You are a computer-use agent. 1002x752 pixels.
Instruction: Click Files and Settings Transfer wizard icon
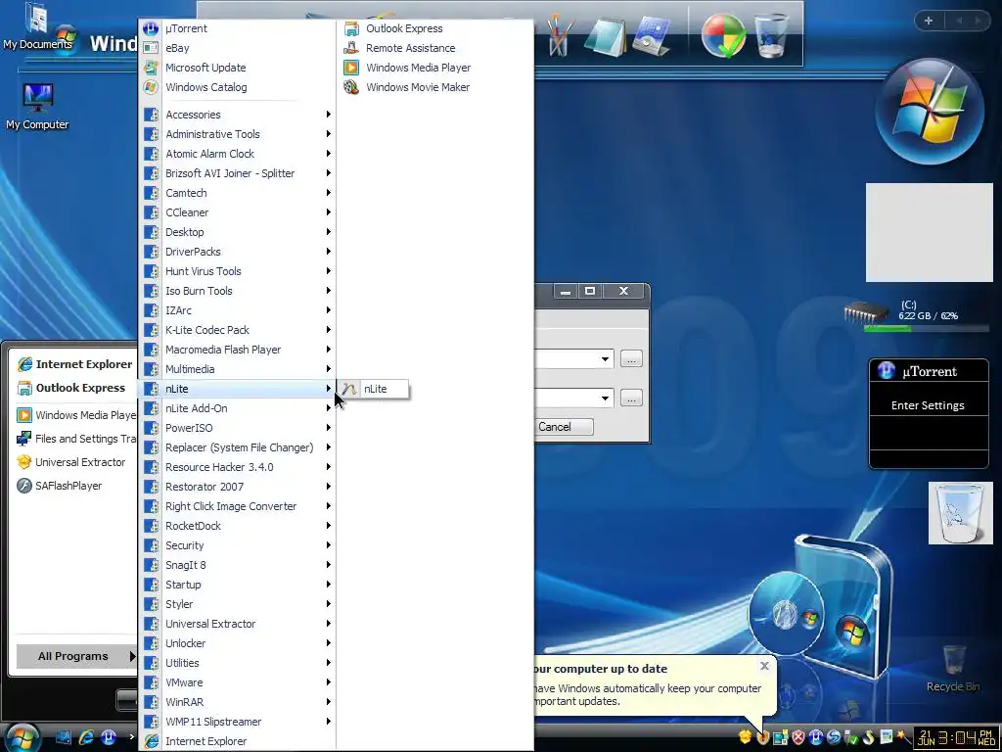[24, 439]
